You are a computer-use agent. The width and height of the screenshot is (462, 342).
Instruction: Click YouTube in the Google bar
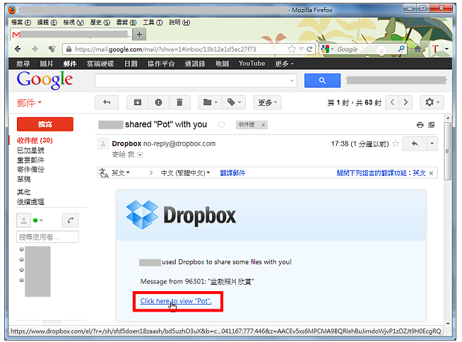251,64
